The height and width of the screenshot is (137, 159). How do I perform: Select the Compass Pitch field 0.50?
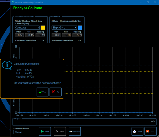(x=19, y=35)
